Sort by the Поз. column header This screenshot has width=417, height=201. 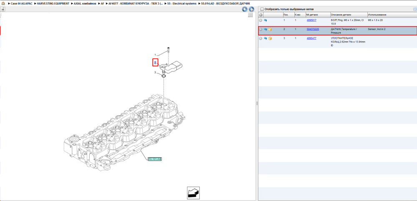coord(289,15)
